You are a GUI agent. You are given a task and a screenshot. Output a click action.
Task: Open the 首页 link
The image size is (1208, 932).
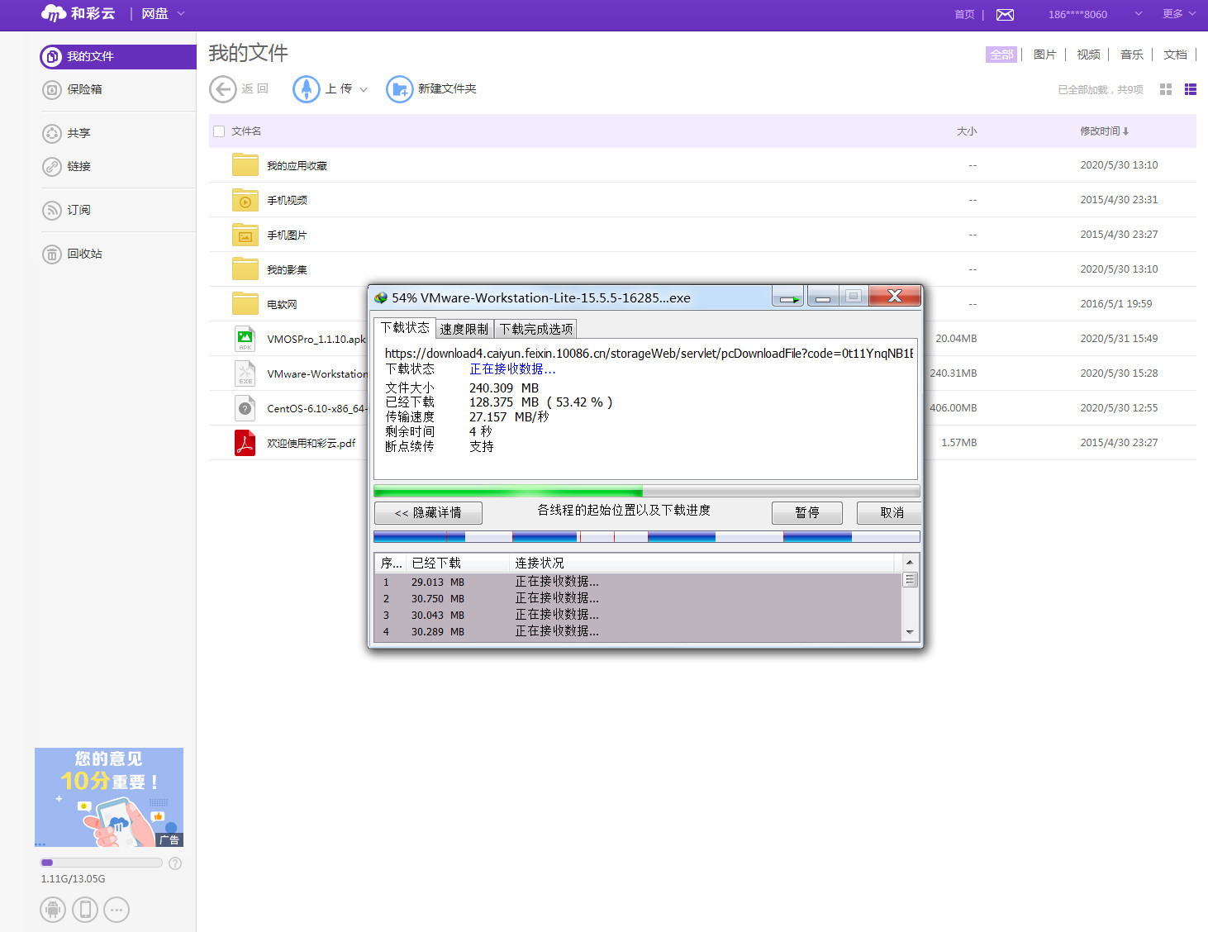tap(964, 14)
